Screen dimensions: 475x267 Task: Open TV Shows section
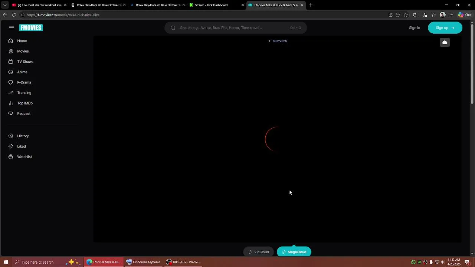[25, 62]
